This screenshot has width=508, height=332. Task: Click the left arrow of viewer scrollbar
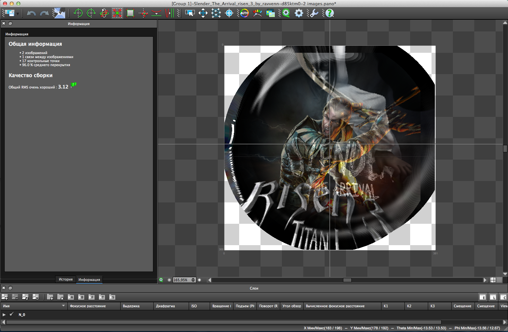tap(209, 280)
